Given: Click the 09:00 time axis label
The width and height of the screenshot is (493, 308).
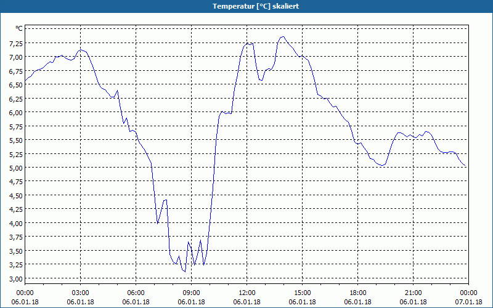Looking at the screenshot, I should pos(191,293).
